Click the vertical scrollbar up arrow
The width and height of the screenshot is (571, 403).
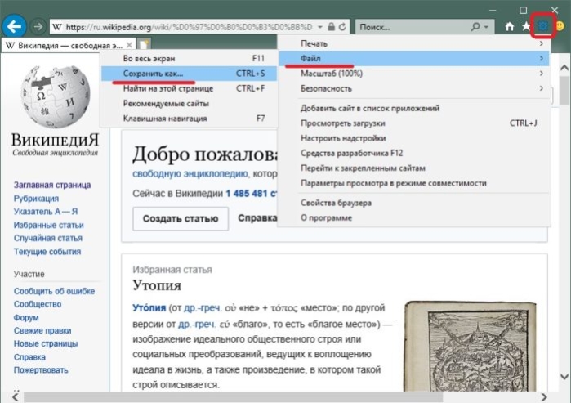564,68
